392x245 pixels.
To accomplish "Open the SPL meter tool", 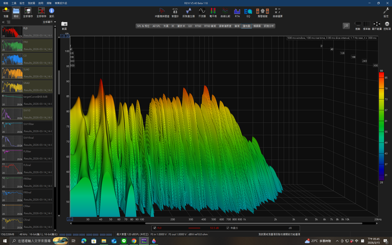I will tap(175, 11).
